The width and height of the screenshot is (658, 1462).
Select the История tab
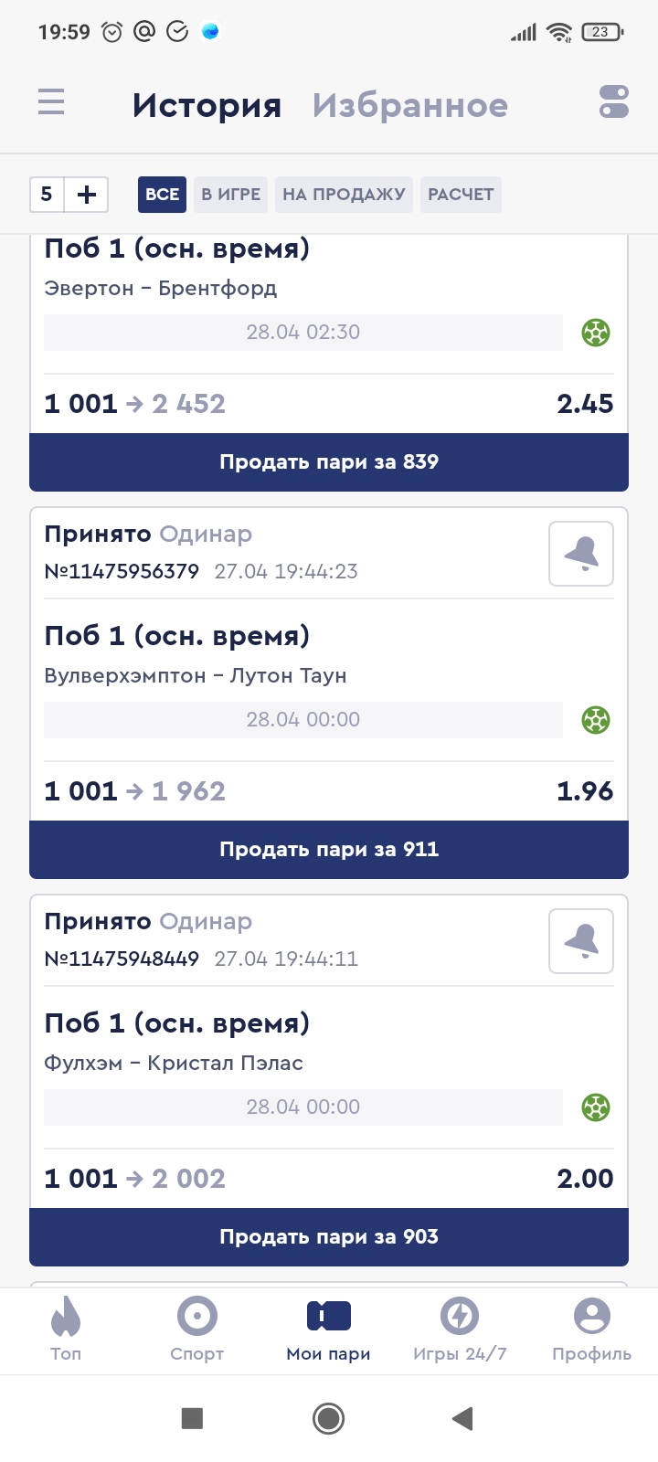[207, 106]
